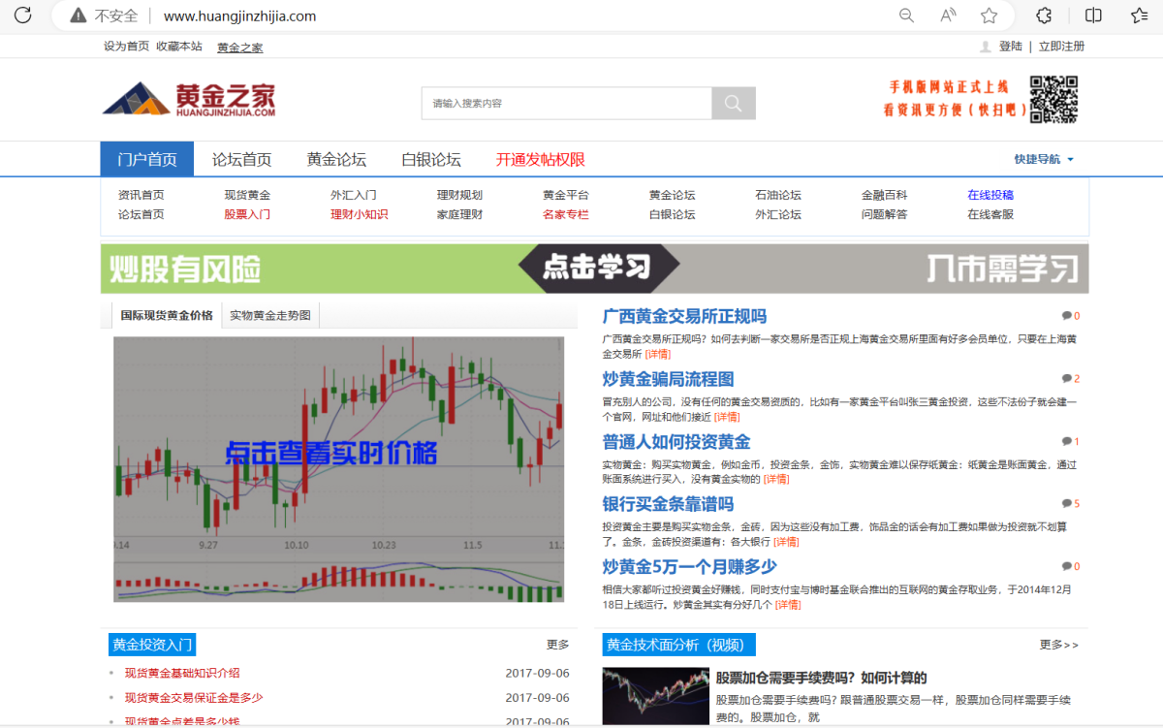
Task: Click the 立即注册 registration link
Action: coord(1062,46)
